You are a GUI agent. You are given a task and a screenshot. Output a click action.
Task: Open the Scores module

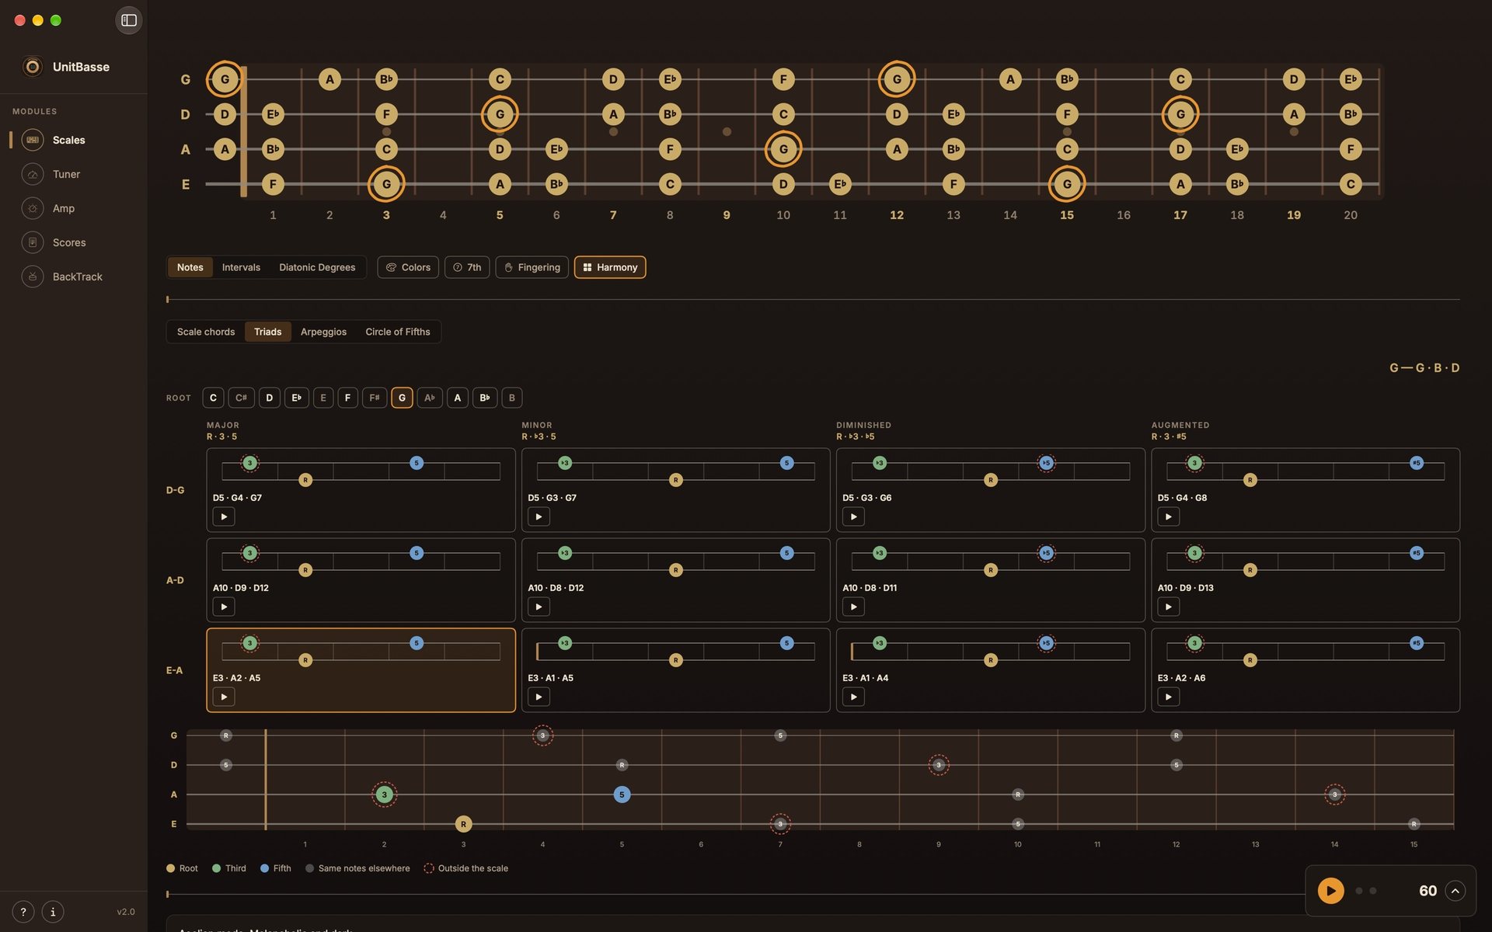tap(68, 242)
